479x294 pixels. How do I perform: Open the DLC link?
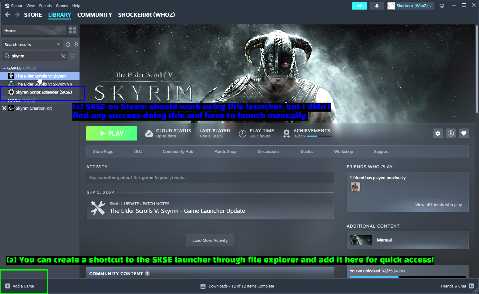coord(138,152)
